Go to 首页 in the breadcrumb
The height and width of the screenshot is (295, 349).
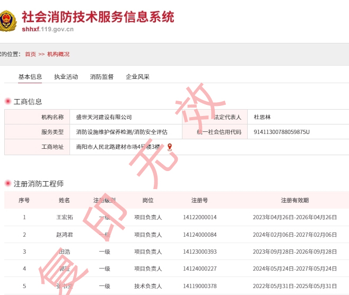(30, 54)
